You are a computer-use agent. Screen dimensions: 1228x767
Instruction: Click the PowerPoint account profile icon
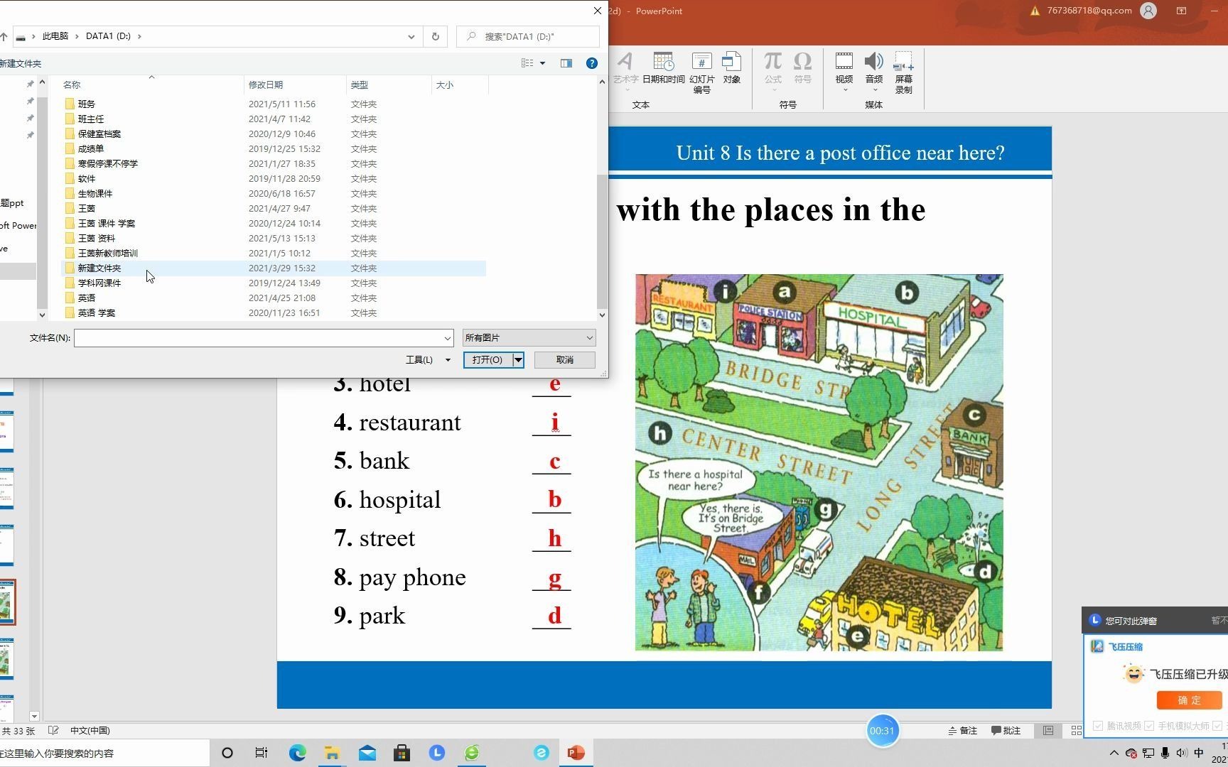[x=1148, y=11]
